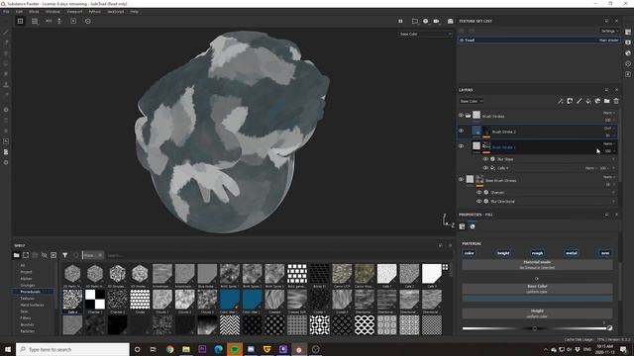Click top icon in right sidebar dock

(628, 32)
